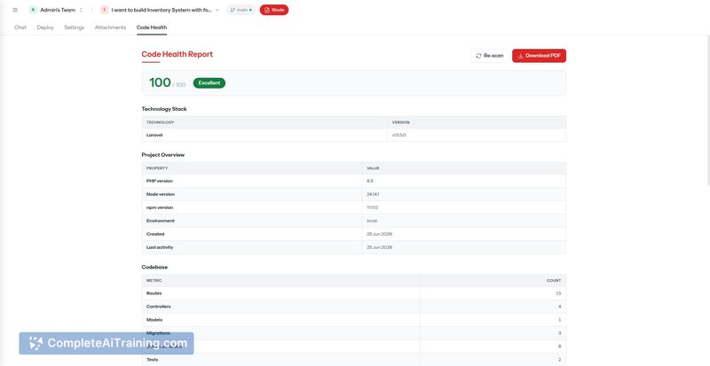Click the Download PDF button
The width and height of the screenshot is (710, 366).
(539, 56)
